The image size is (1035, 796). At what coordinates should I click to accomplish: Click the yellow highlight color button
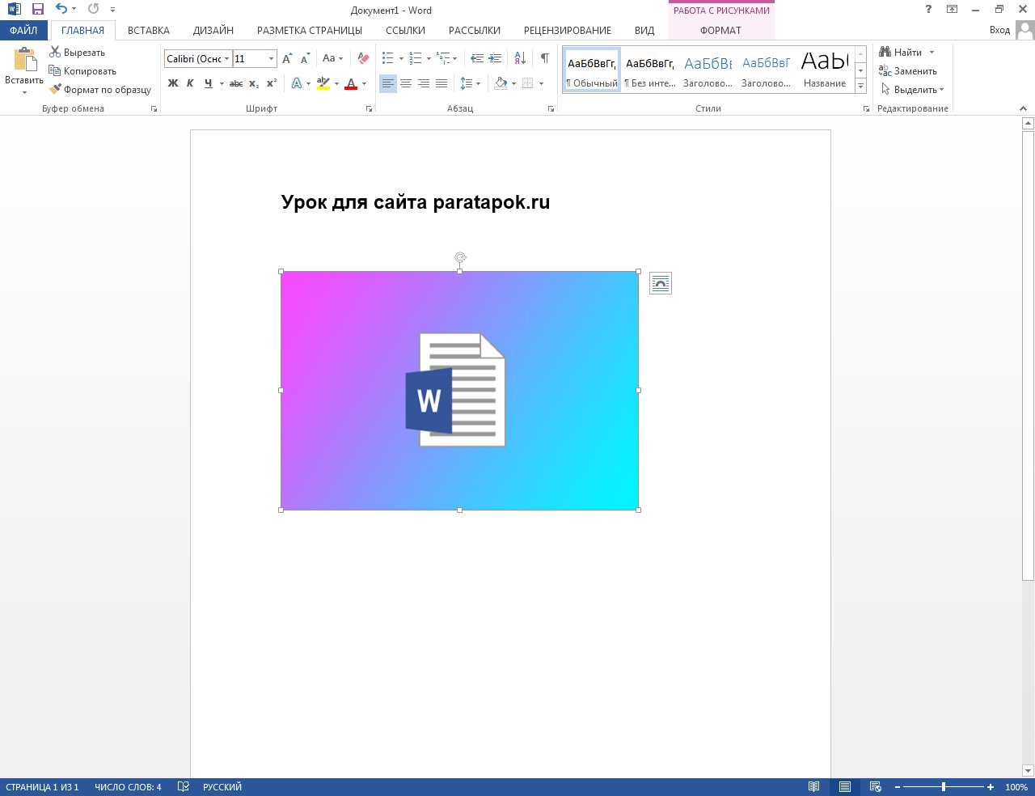click(x=323, y=83)
